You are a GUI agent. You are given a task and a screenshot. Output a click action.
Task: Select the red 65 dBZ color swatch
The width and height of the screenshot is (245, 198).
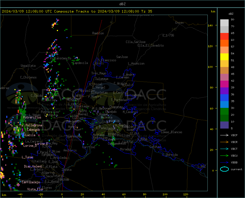224,36
